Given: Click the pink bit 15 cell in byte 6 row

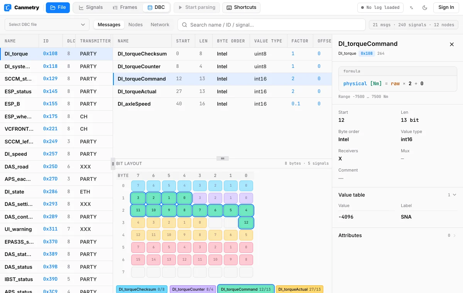Looking at the screenshot, I should [x=138, y=260].
